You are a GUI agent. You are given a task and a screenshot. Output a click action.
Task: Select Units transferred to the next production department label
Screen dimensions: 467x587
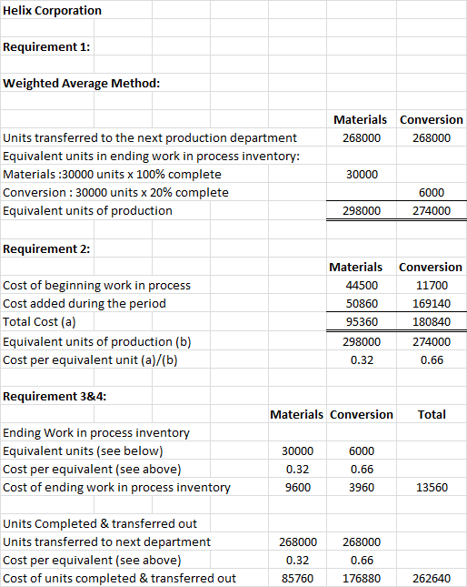149,138
